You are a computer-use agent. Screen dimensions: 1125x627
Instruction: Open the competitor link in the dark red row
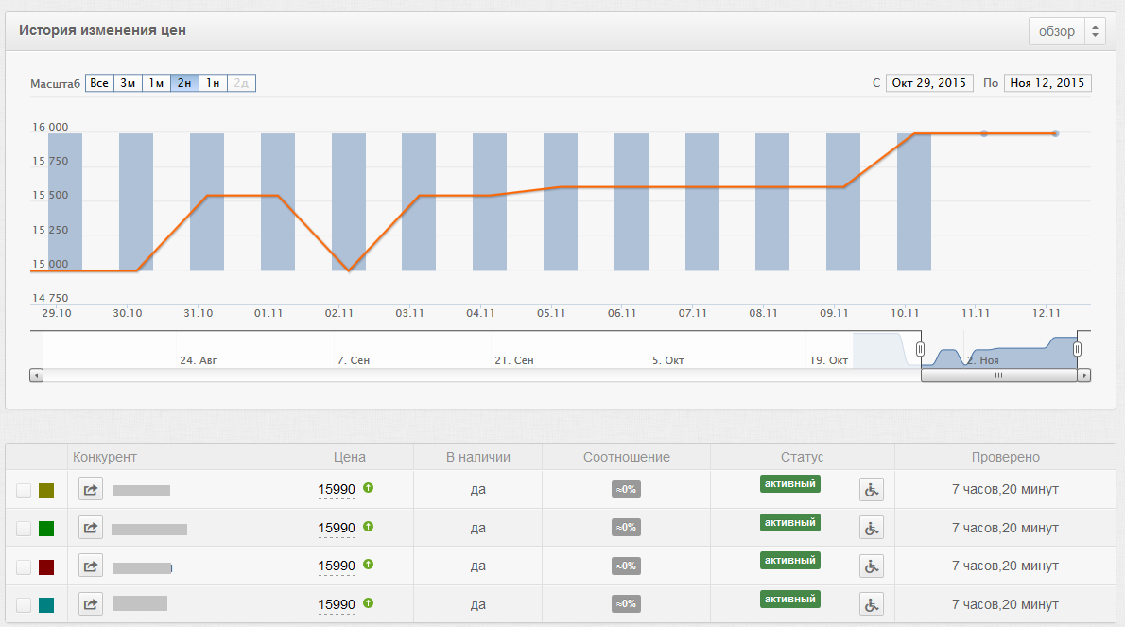point(91,566)
